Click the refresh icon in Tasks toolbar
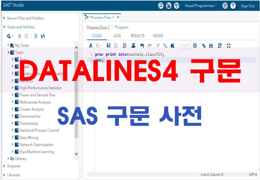260x180 pixels. (x=43, y=36)
